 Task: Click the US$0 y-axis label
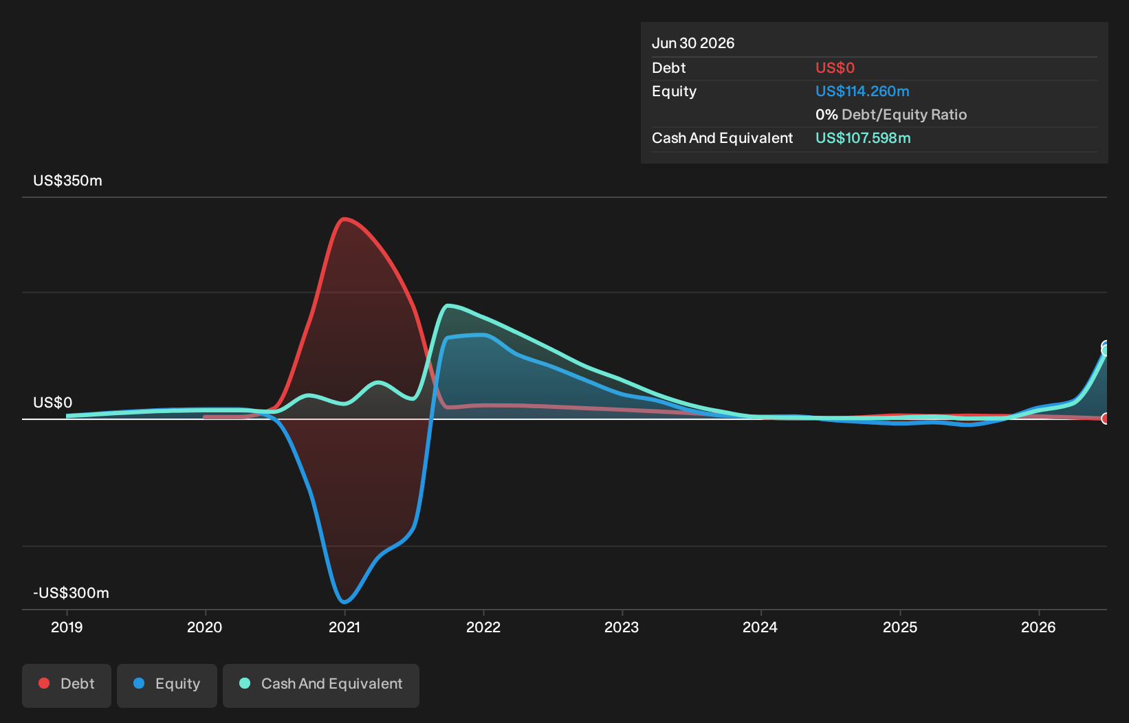pyautogui.click(x=52, y=403)
